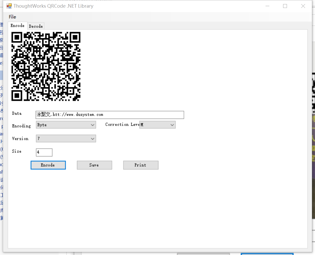Image resolution: width=315 pixels, height=255 pixels.
Task: Click the Size label
Action: pos(17,151)
